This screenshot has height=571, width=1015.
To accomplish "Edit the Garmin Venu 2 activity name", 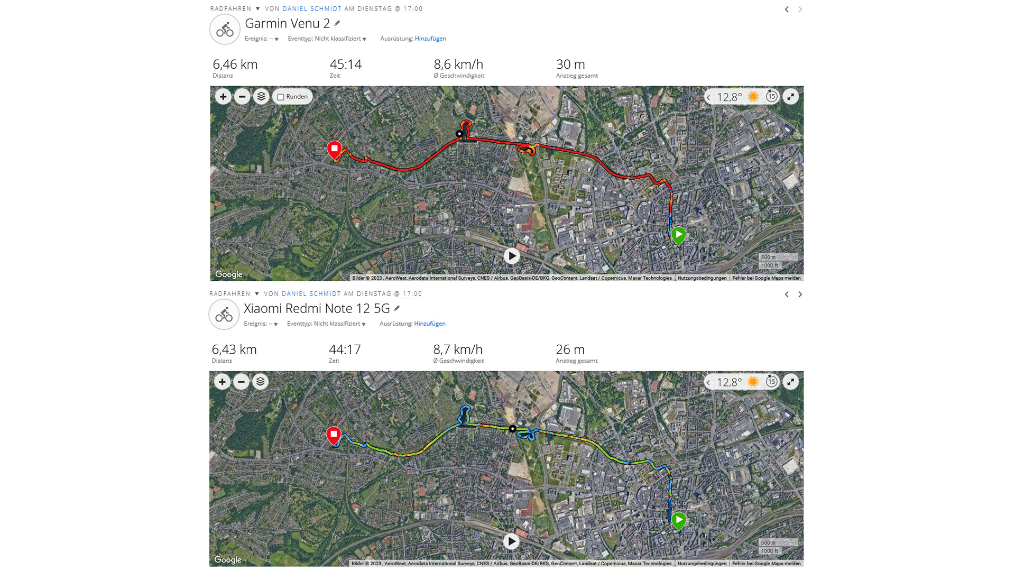I will 337,23.
